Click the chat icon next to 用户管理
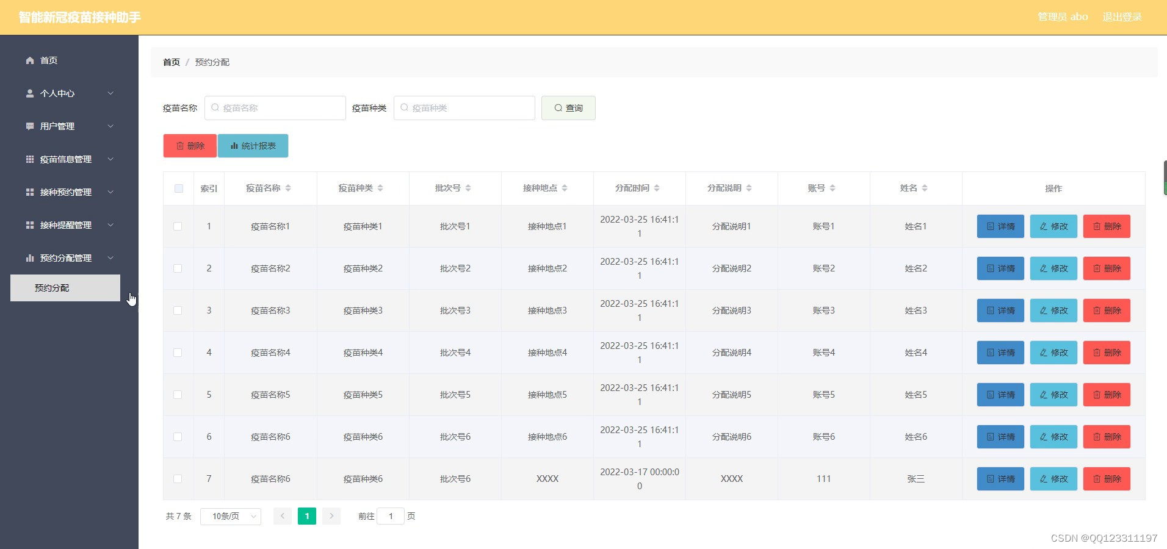This screenshot has width=1167, height=549. (x=30, y=126)
